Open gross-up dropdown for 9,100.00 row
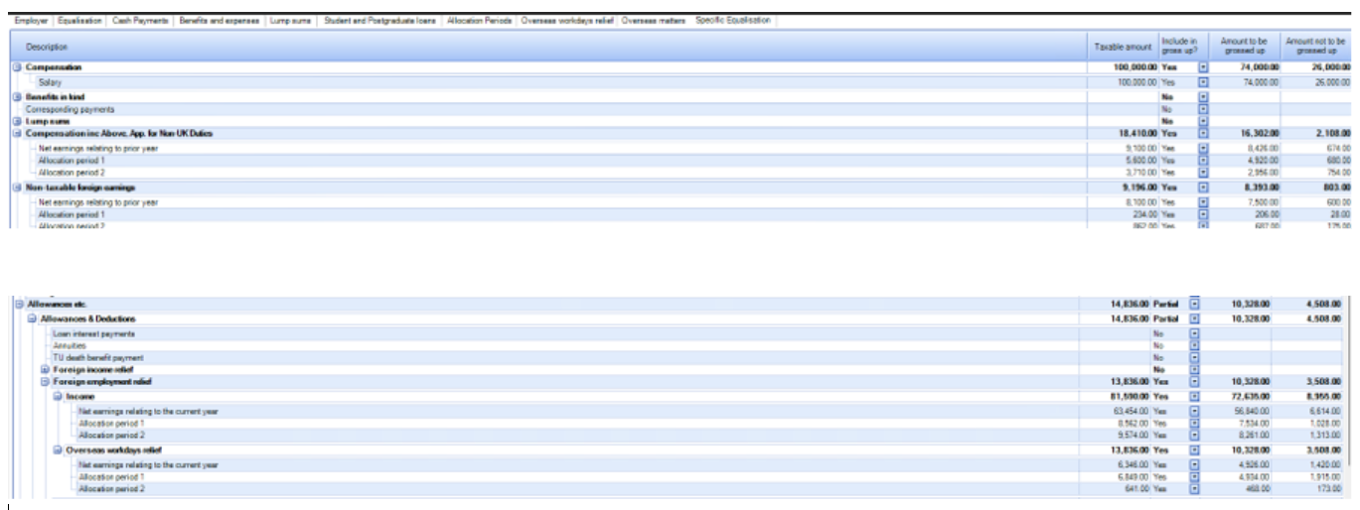This screenshot has width=1360, height=510. click(x=1203, y=148)
